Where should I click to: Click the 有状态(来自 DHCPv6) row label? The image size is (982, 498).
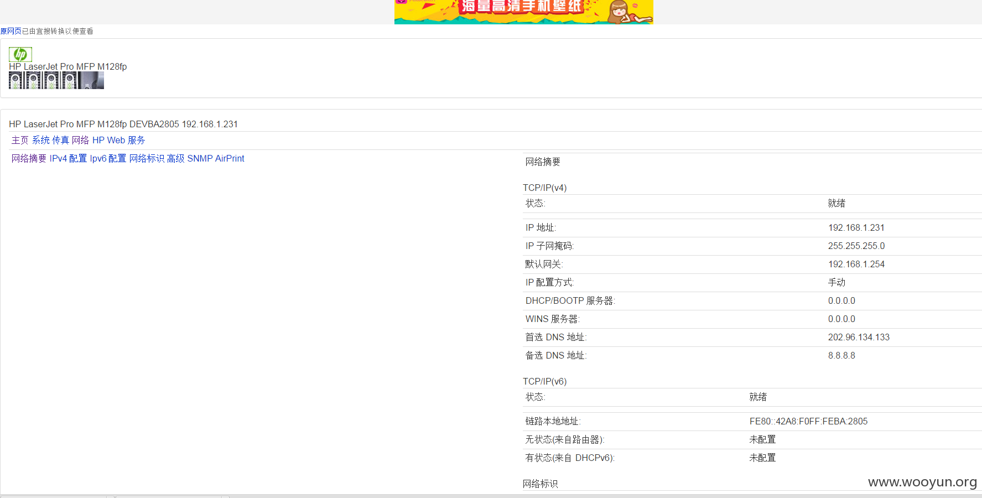(570, 458)
